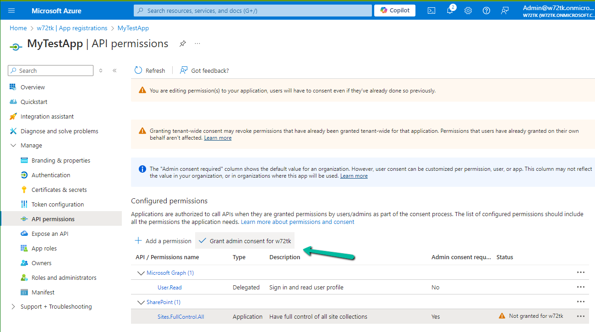Navigate to Home via the breadcrumb
Image resolution: width=595 pixels, height=332 pixels.
click(18, 28)
